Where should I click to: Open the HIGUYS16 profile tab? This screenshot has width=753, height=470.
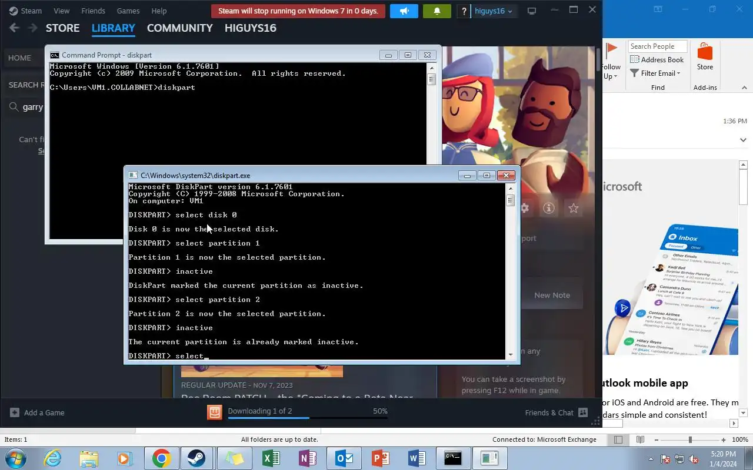pyautogui.click(x=250, y=28)
